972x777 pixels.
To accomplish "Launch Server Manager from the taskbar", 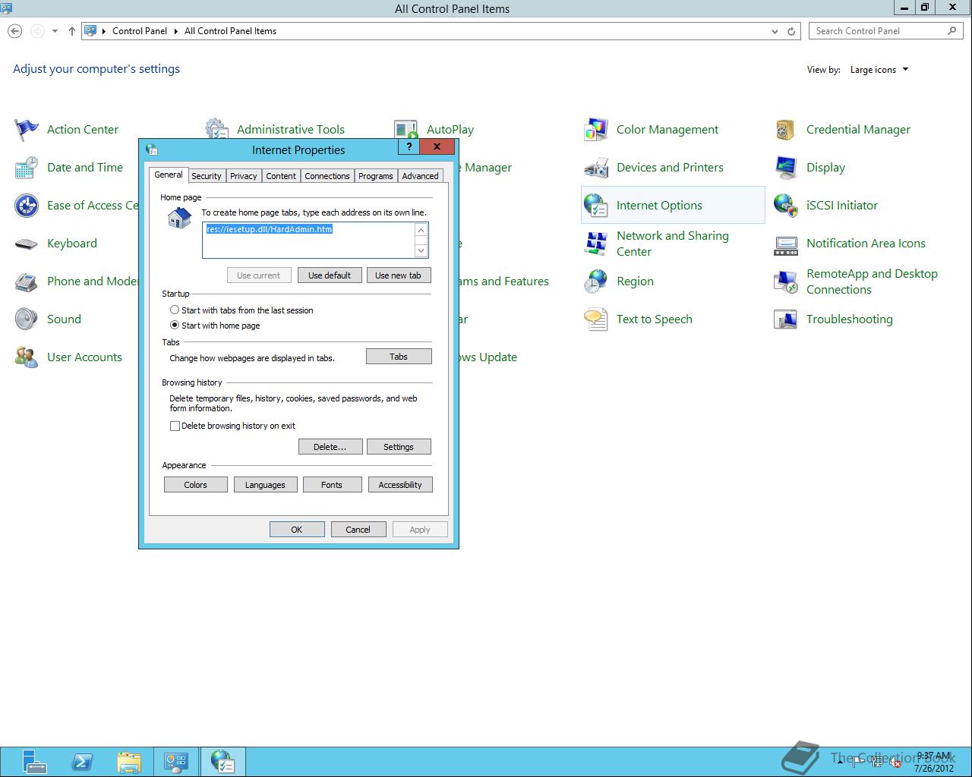I will (x=34, y=761).
